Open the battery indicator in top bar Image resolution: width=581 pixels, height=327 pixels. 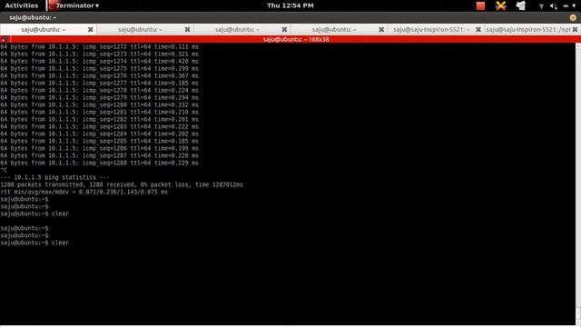coord(566,6)
